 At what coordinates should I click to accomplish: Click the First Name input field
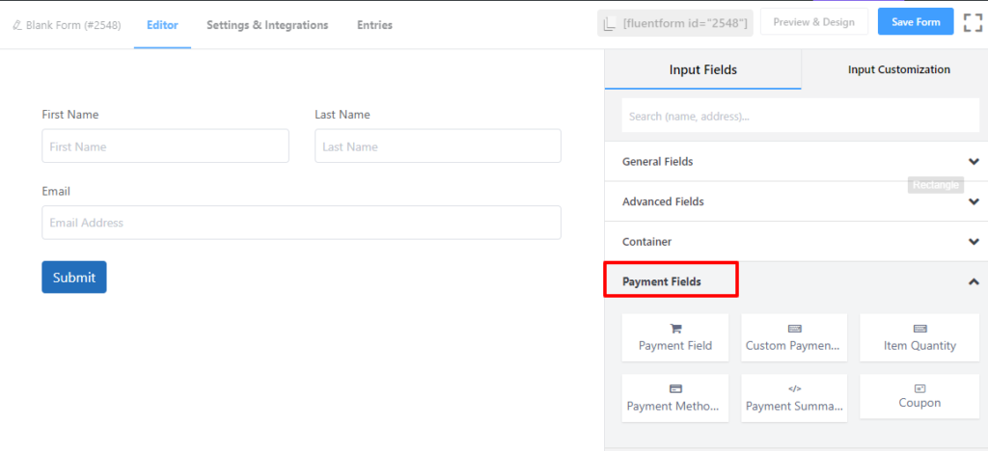(x=166, y=146)
